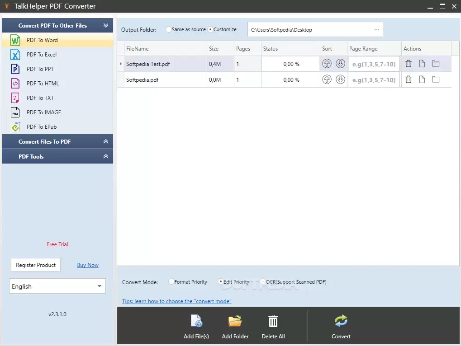The height and width of the screenshot is (346, 461).
Task: Delete Softpedia Test.pdf using trash icon
Action: 409,64
